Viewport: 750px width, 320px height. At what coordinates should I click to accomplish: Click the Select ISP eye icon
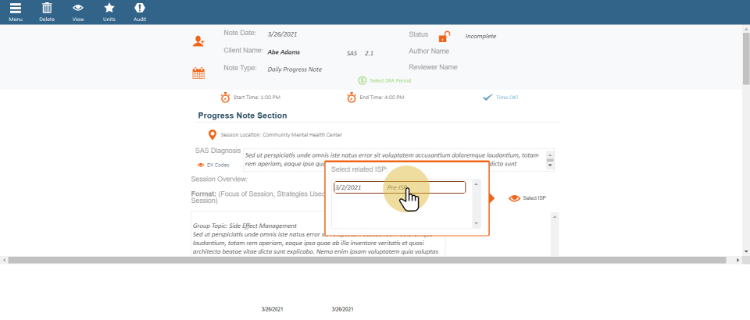514,198
